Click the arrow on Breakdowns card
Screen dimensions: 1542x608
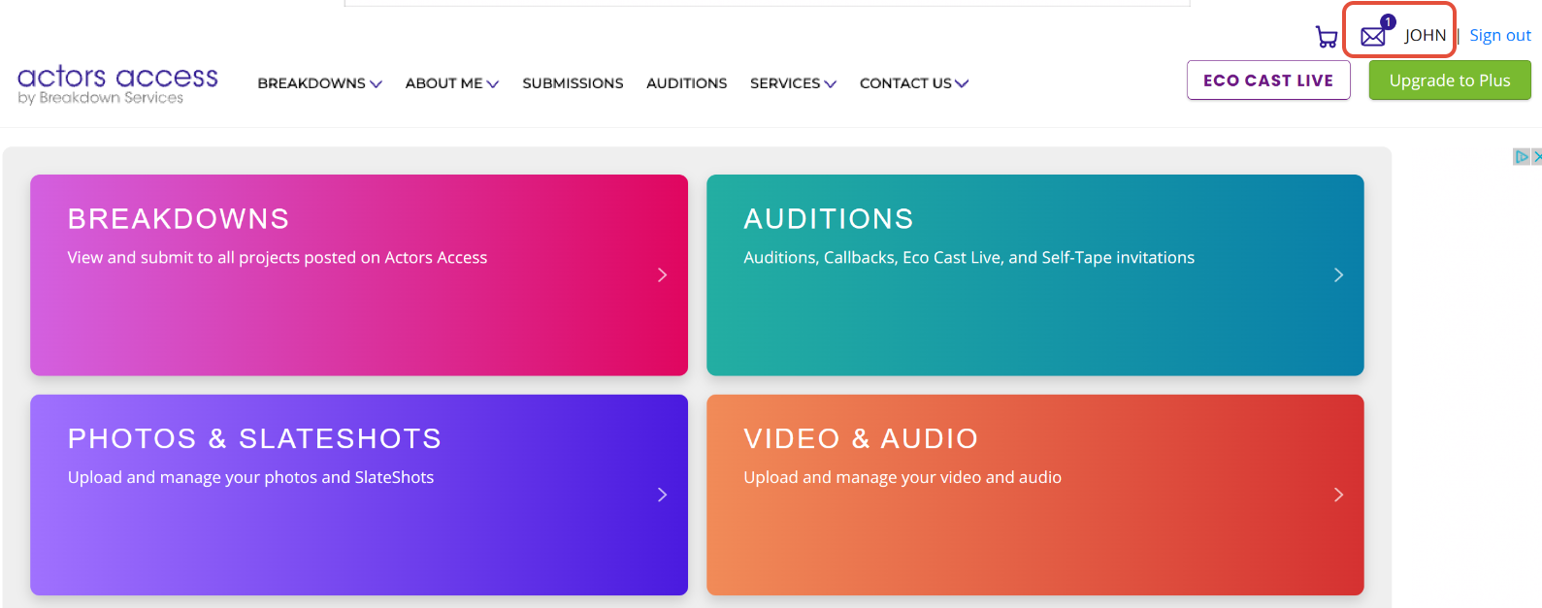click(662, 275)
